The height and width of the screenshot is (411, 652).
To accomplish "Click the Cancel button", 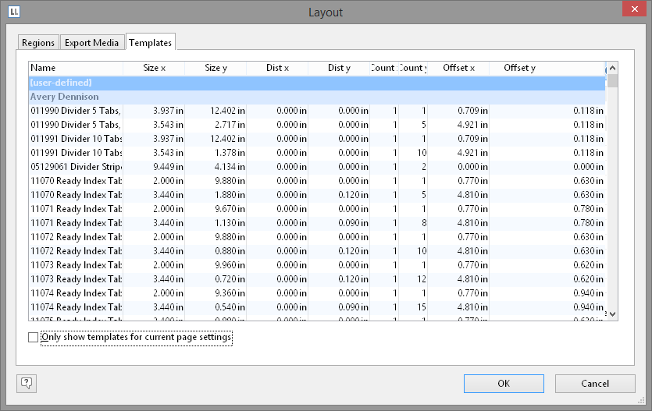I will coord(594,383).
